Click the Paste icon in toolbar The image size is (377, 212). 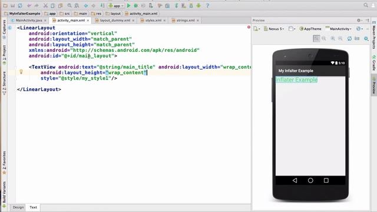[60, 5]
